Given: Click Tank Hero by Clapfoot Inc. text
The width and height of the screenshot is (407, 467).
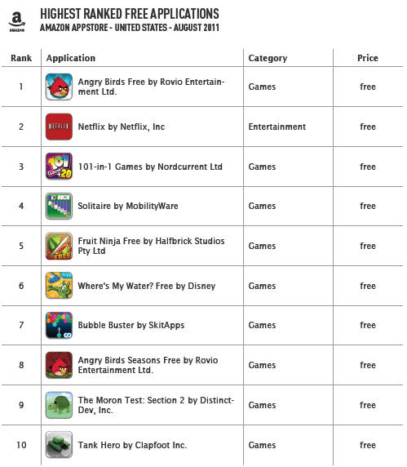Looking at the screenshot, I should click(x=132, y=445).
